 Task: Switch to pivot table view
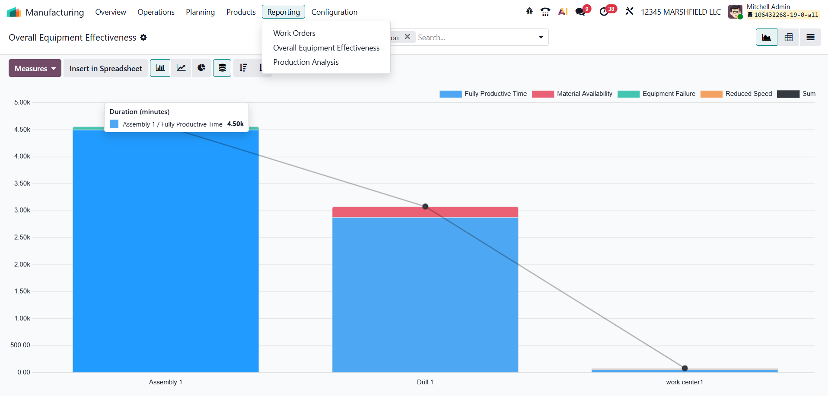pos(788,38)
